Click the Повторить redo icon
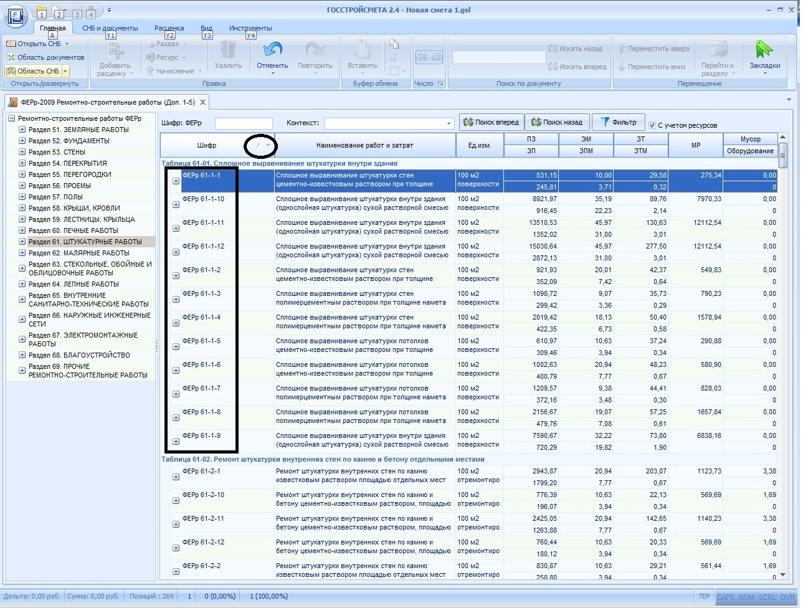The height and width of the screenshot is (608, 803). click(x=315, y=50)
